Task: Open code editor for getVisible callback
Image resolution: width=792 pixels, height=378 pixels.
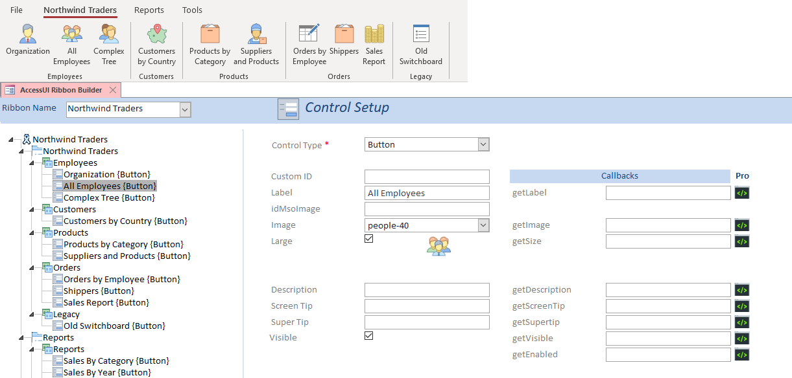Action: pyautogui.click(x=742, y=339)
